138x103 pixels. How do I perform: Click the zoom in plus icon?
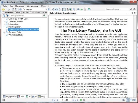coord(49,9)
